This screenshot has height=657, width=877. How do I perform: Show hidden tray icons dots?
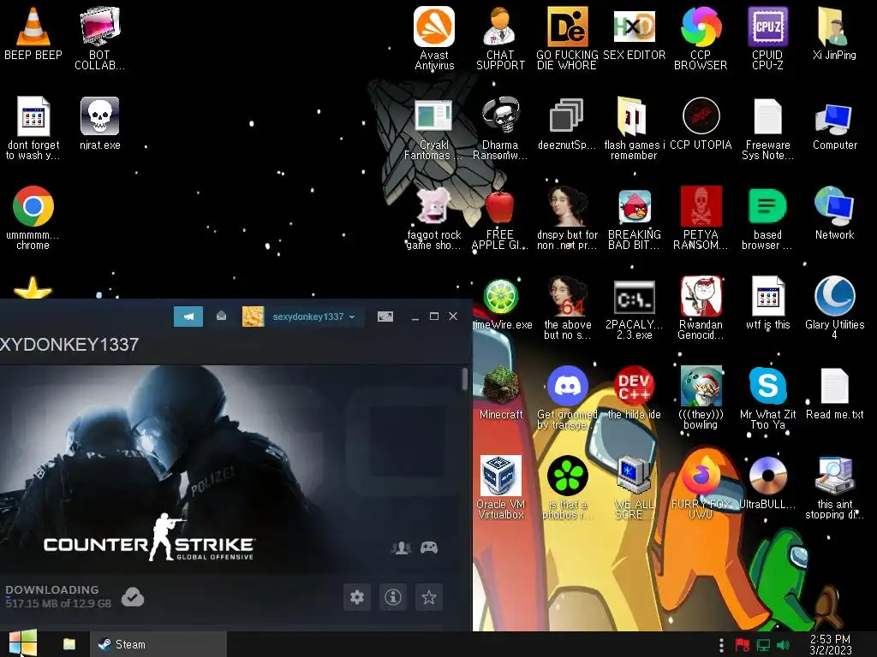pos(721,645)
